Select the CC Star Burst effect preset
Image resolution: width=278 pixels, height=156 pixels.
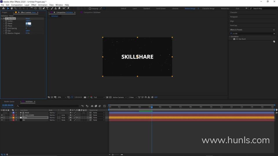point(241,39)
